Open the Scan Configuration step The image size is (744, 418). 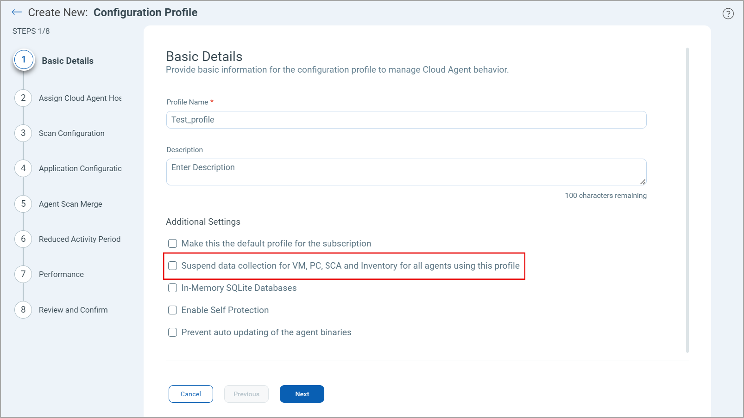23,133
